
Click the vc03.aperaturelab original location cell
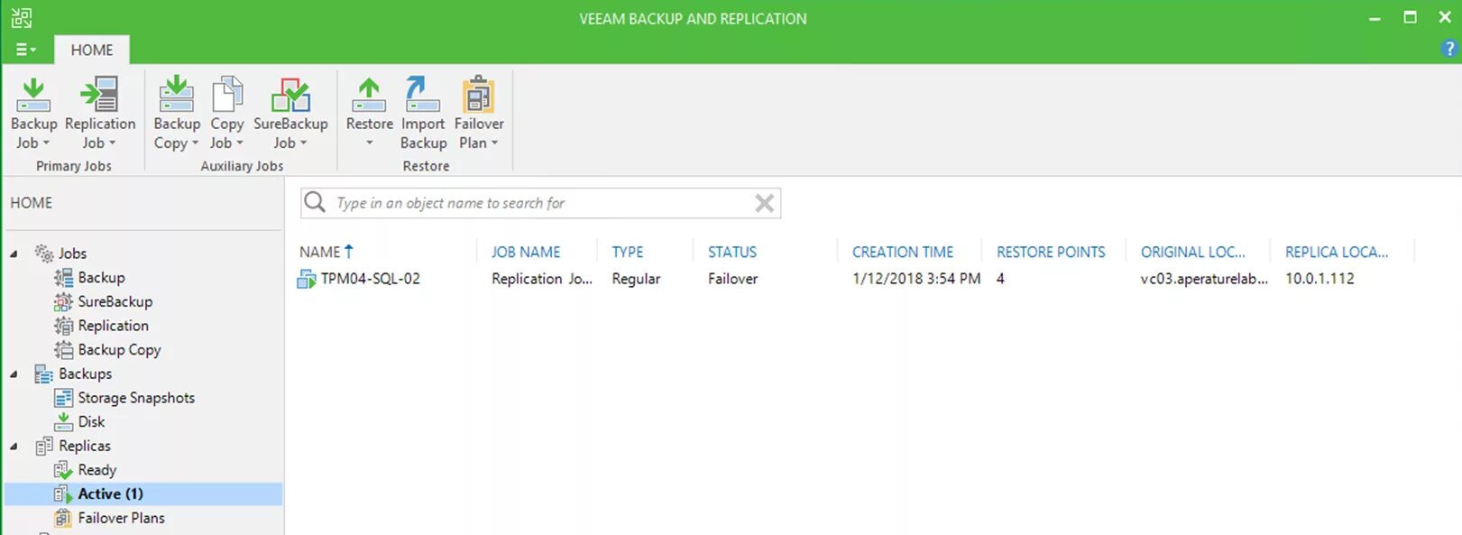pos(1204,279)
